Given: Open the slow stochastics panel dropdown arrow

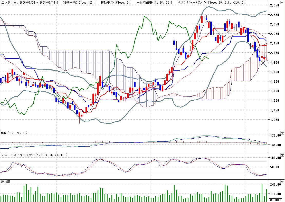Looking at the screenshot, I should click(282, 155).
